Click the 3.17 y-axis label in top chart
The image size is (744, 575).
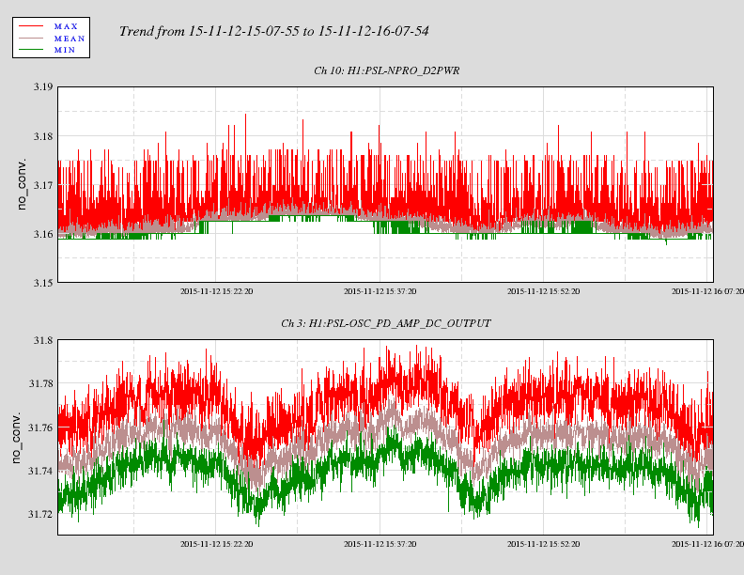click(42, 185)
